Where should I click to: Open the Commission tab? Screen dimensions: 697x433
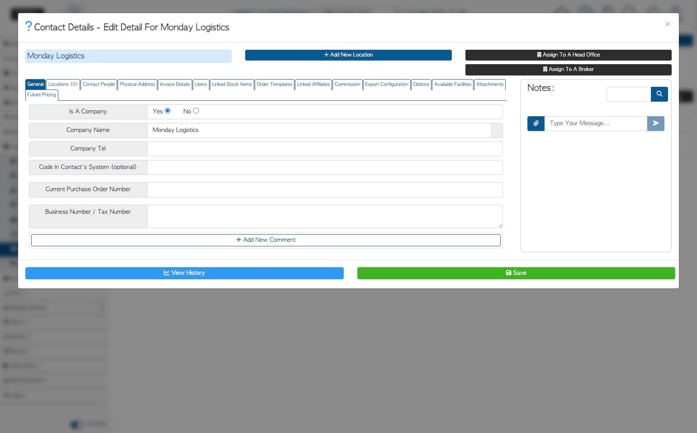[347, 85]
